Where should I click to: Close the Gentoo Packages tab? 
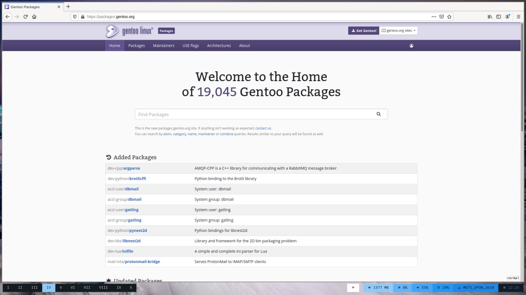coord(59,7)
